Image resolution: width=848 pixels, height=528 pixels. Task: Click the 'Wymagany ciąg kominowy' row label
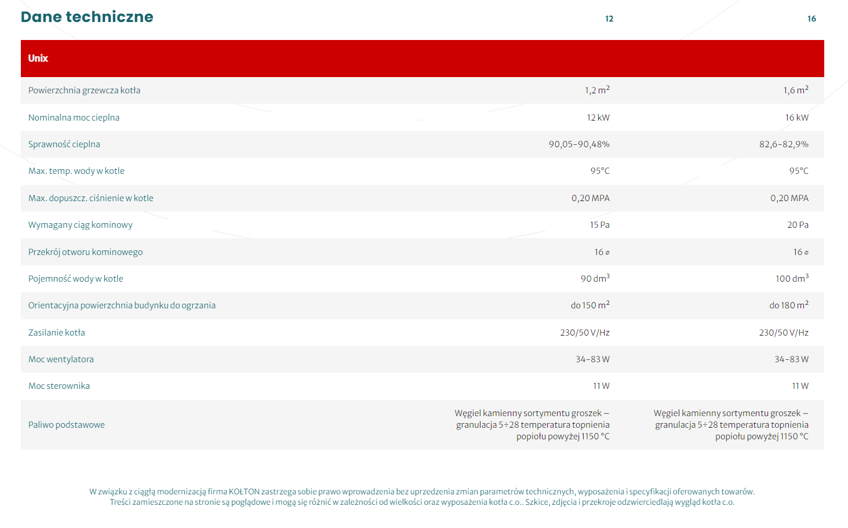click(x=80, y=225)
